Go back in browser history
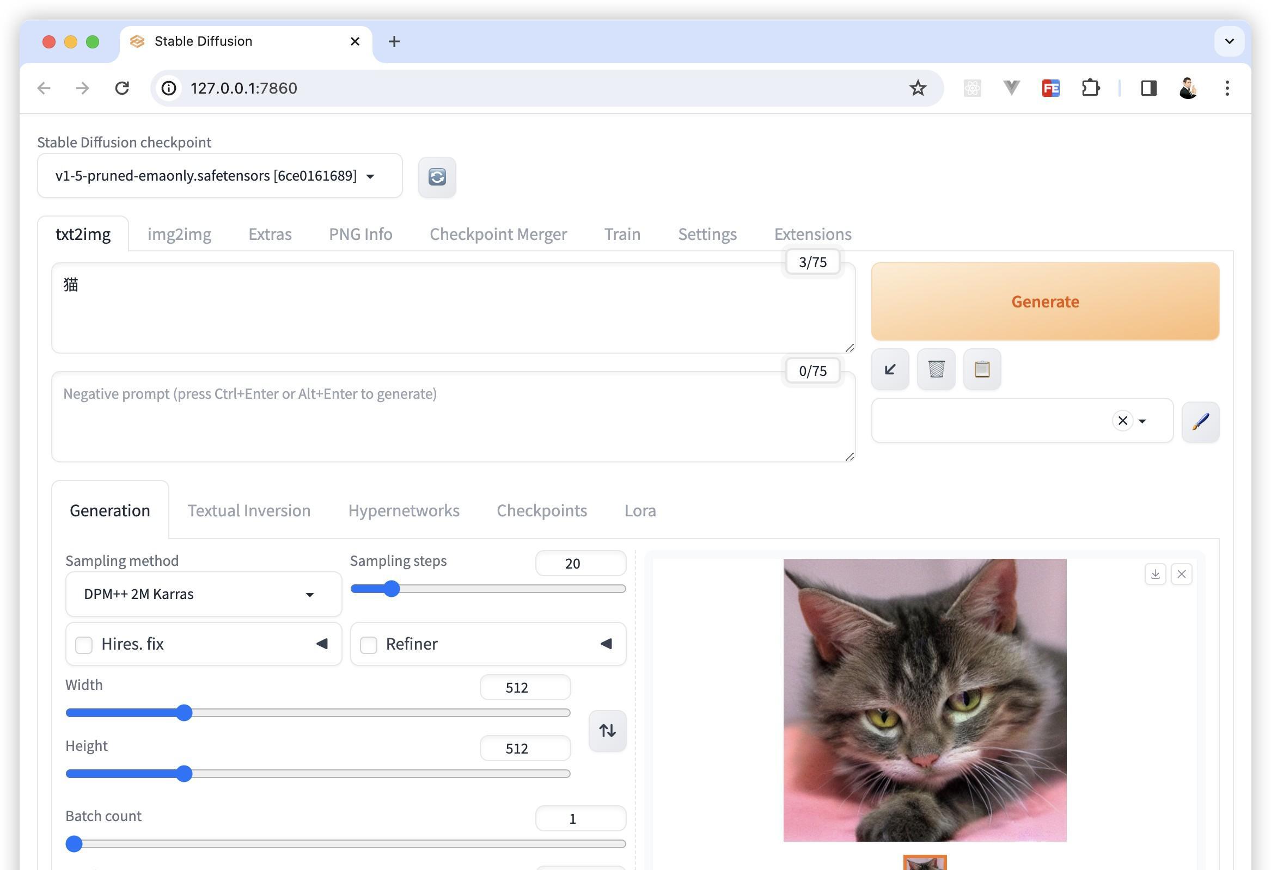 tap(44, 88)
